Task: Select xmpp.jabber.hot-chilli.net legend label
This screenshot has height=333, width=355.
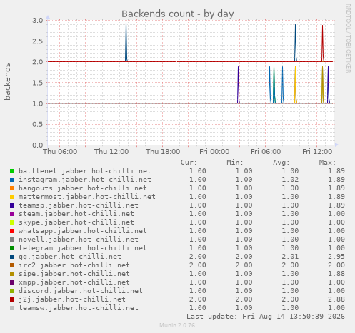Action: 74,282
